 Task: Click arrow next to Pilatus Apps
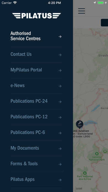(x=60, y=180)
